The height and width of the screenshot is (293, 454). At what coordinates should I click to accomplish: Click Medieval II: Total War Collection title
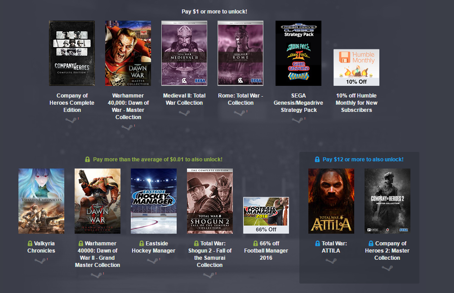pos(184,99)
